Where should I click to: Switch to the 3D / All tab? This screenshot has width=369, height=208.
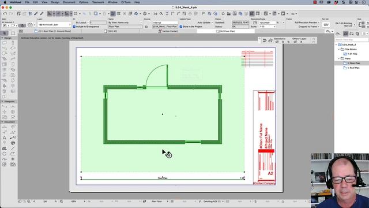coord(111,31)
